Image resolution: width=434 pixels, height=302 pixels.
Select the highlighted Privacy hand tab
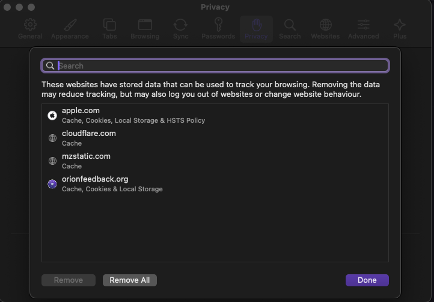tap(256, 28)
